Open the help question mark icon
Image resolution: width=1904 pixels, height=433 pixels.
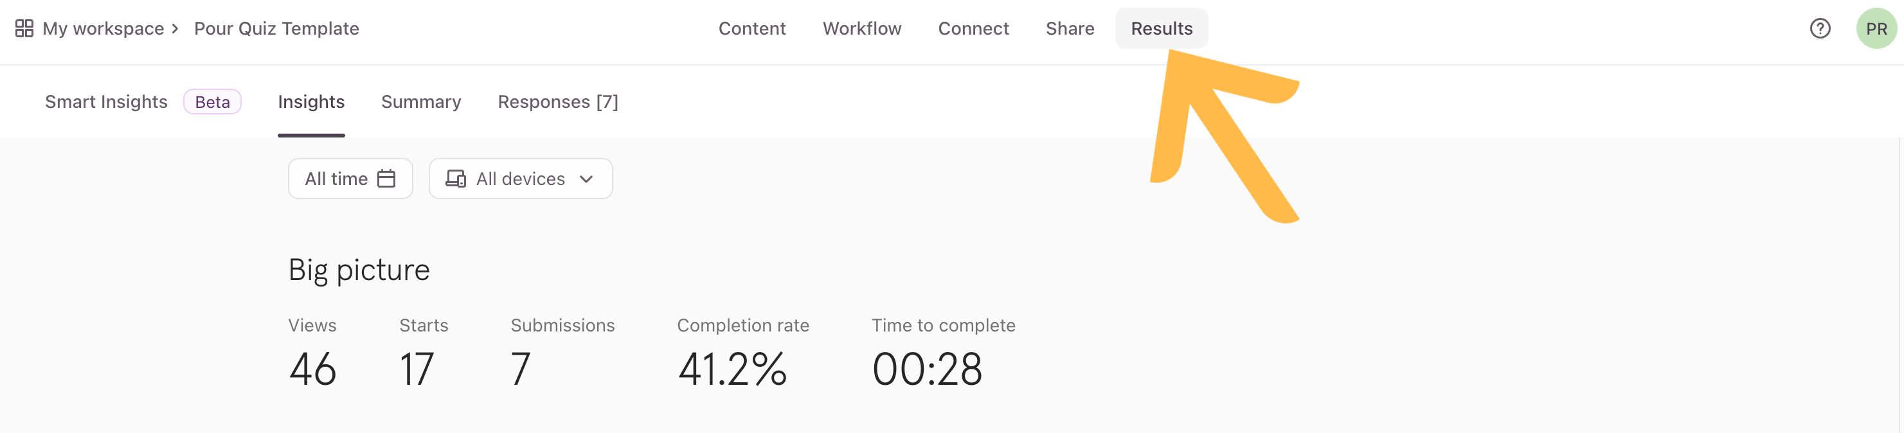point(1820,29)
